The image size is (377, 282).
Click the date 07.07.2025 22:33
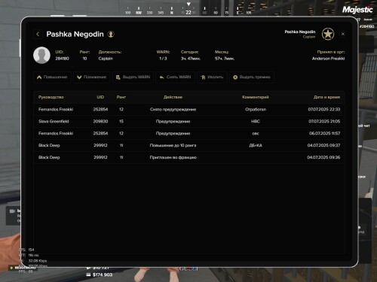point(324,109)
